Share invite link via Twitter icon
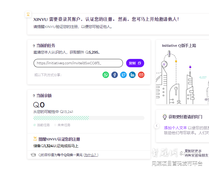 point(123,75)
